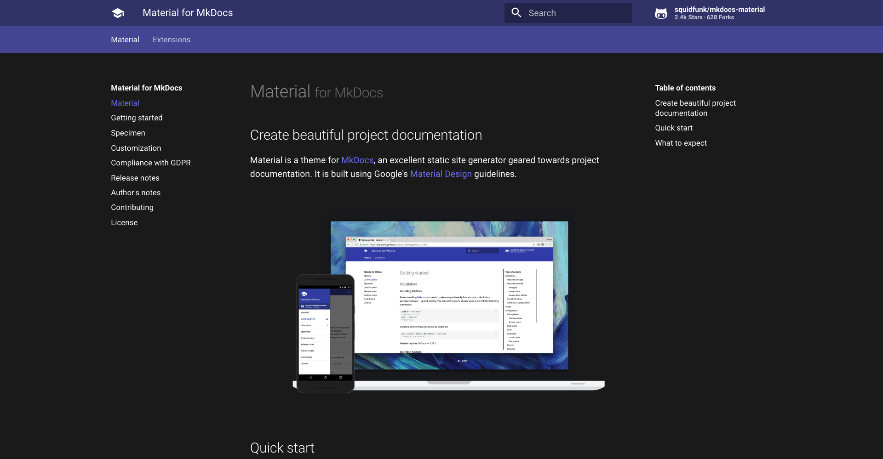The height and width of the screenshot is (459, 883).
Task: Click the Material for MkDocs header title
Action: tap(188, 13)
